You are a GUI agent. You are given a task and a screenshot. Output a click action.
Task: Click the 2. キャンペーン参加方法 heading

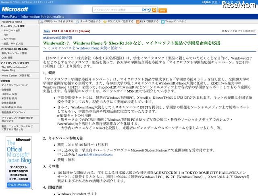pos(63,138)
